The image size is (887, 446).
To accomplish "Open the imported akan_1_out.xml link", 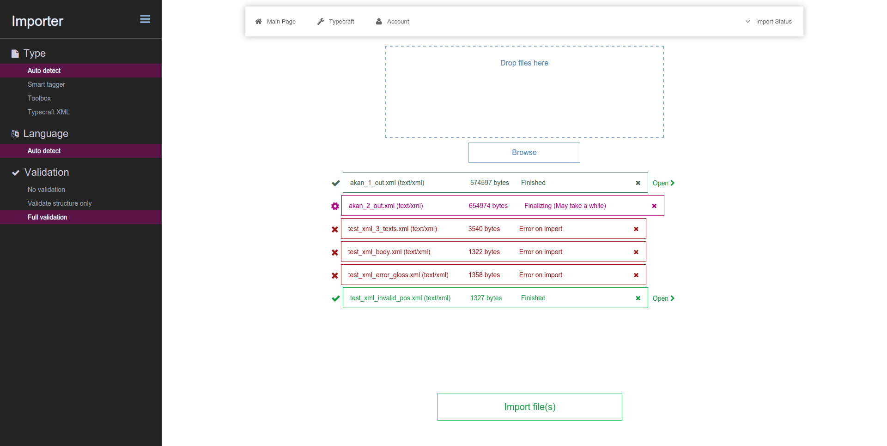I will coord(663,183).
